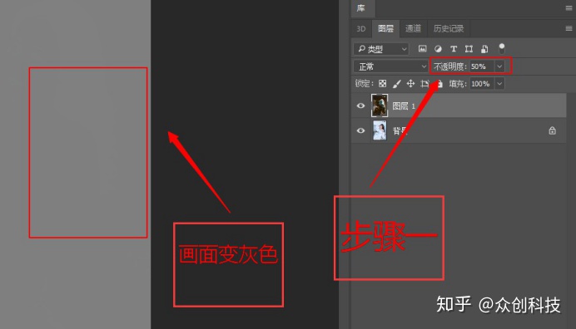Hide the 背景 layer using its eye icon
This screenshot has width=576, height=329.
[x=360, y=130]
